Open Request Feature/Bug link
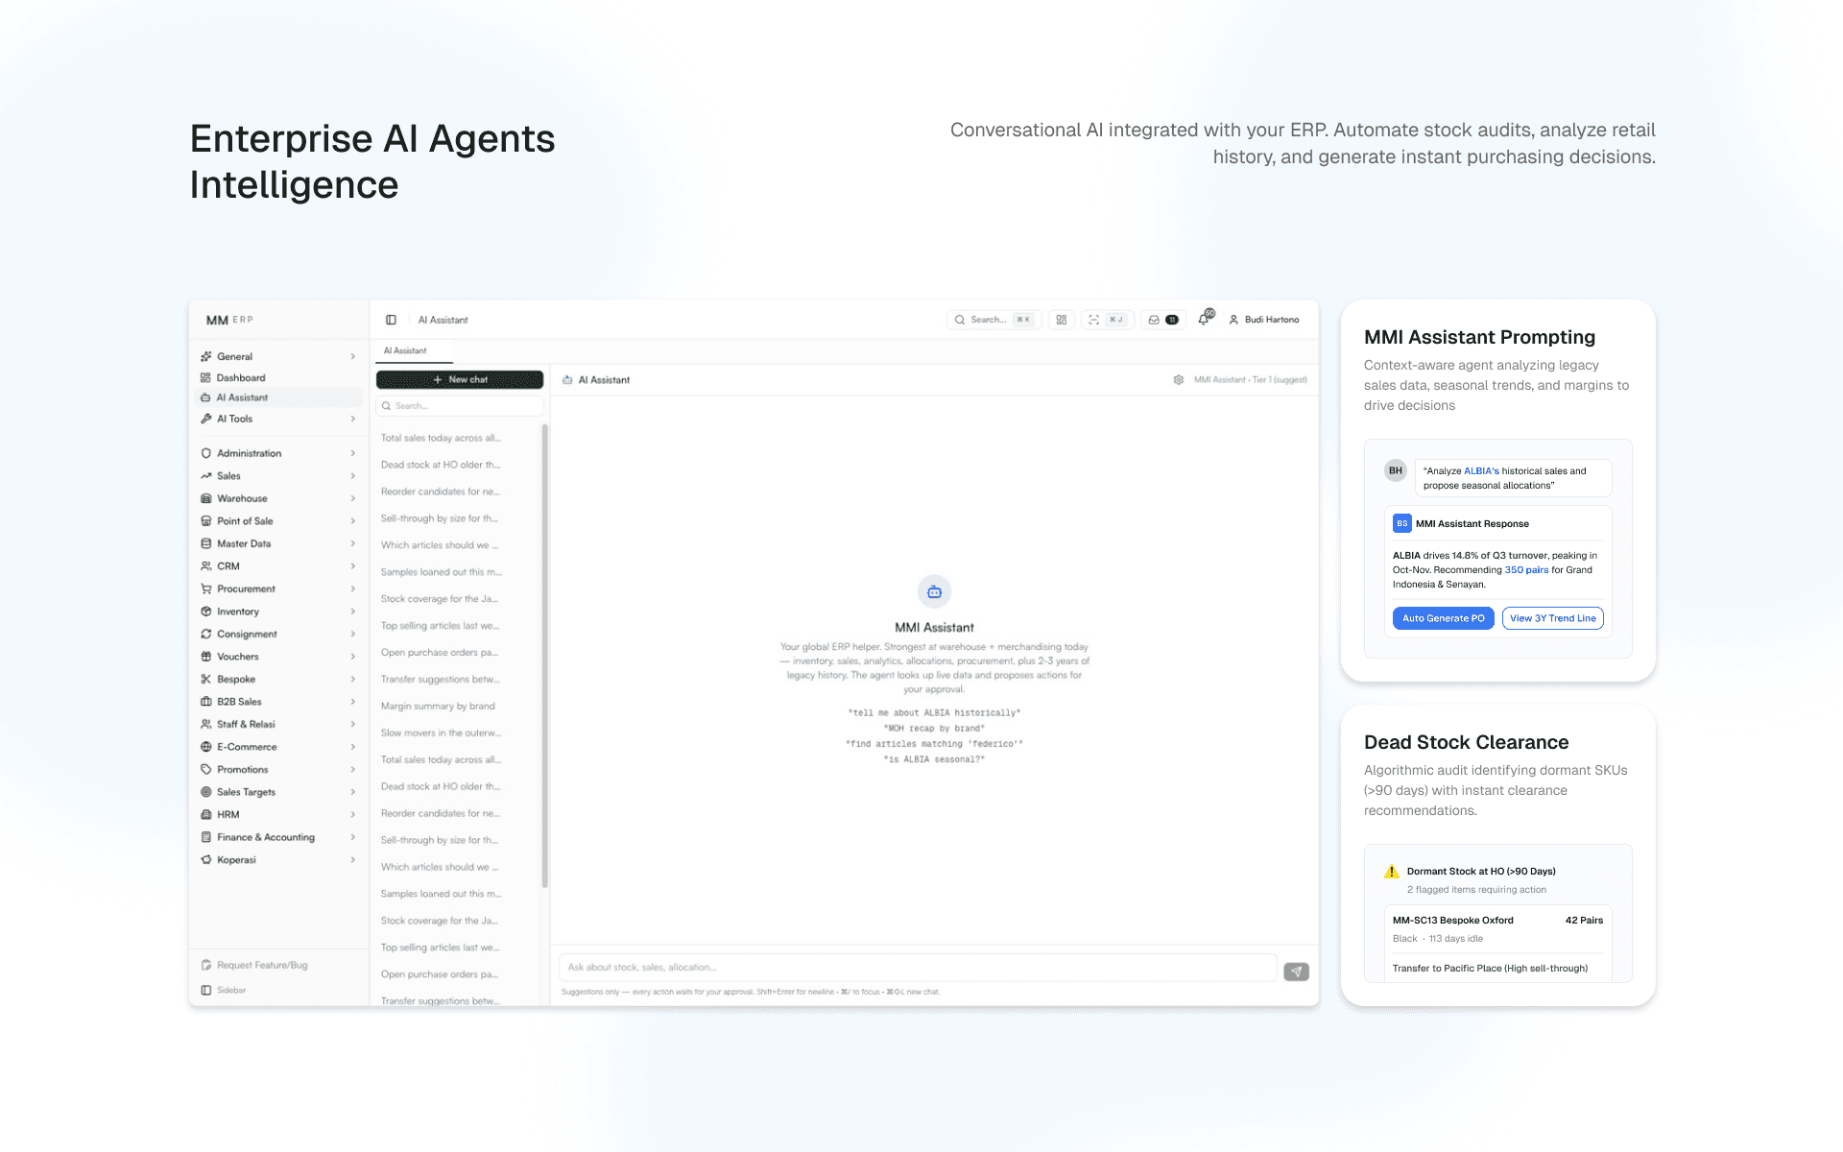1843x1152 pixels. coord(255,965)
